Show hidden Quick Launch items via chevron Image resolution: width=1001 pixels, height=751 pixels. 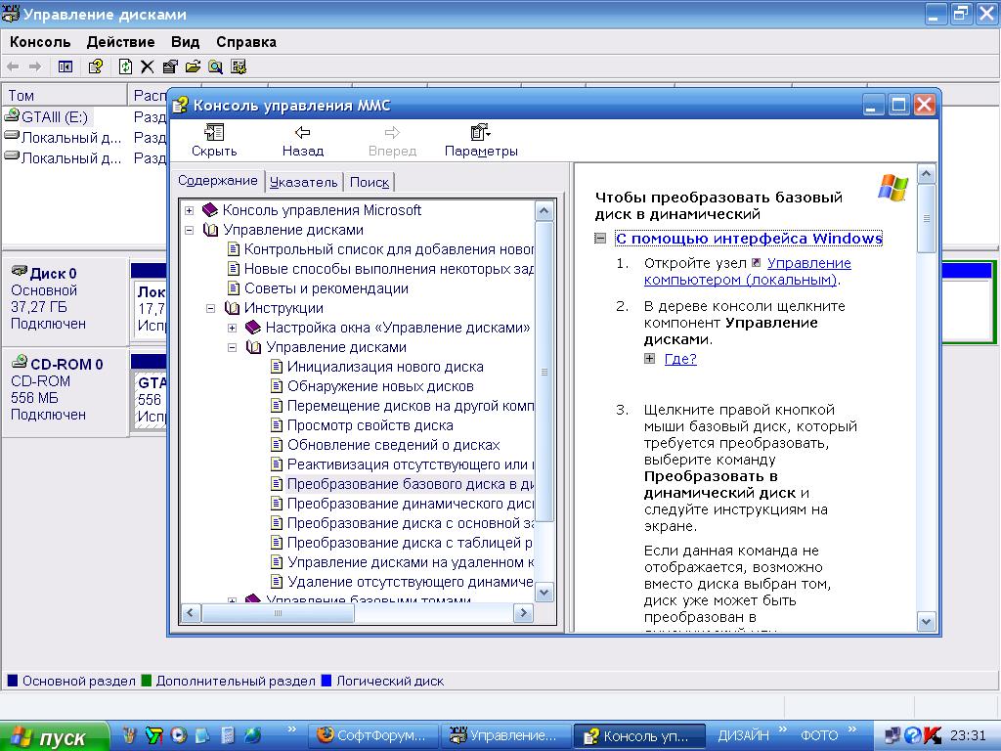pyautogui.click(x=291, y=729)
